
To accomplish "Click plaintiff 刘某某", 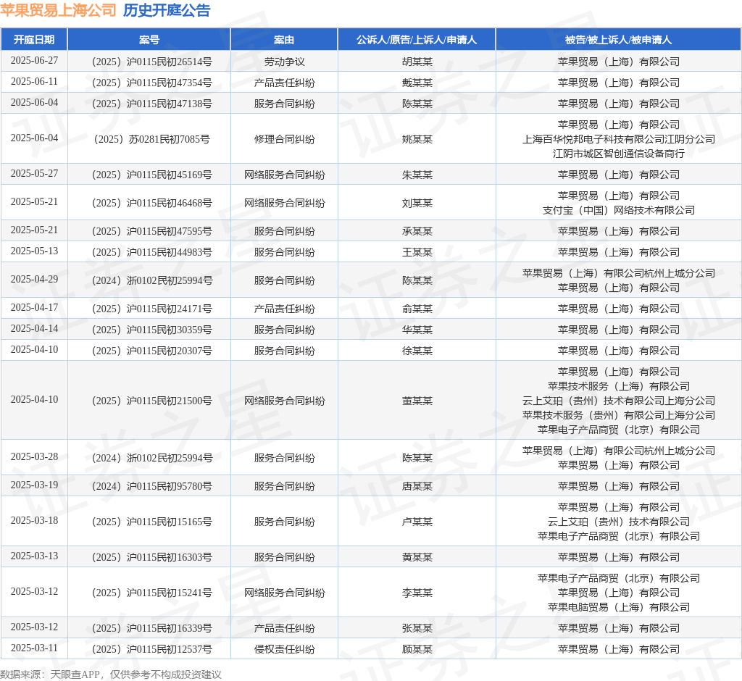I will point(417,203).
